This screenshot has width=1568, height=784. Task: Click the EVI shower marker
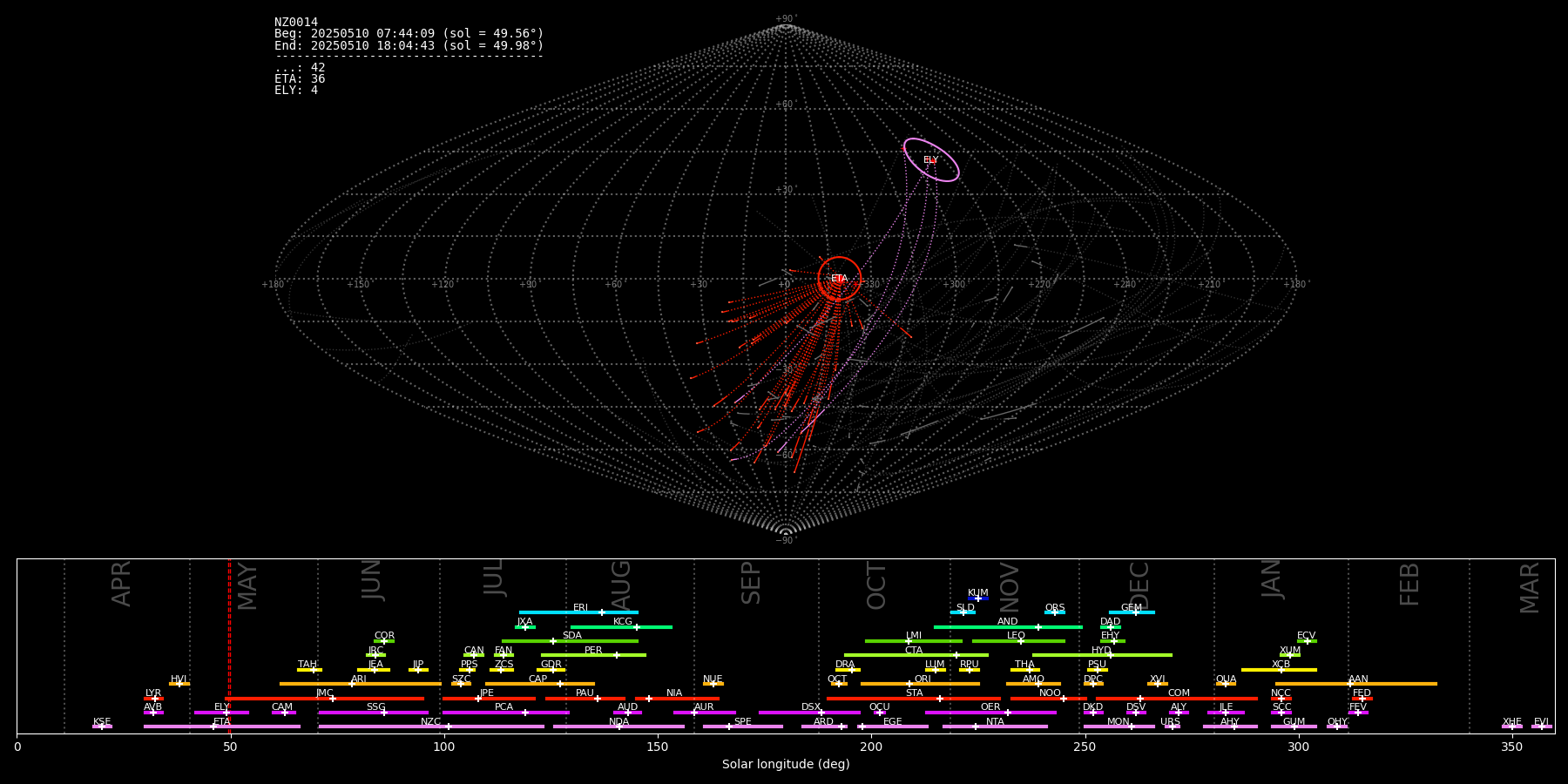1542,727
